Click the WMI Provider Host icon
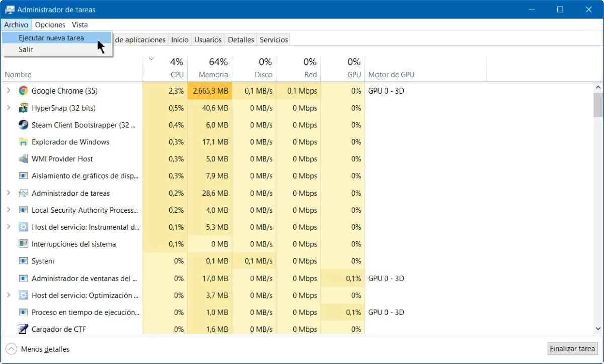This screenshot has height=364, width=604. pos(23,159)
